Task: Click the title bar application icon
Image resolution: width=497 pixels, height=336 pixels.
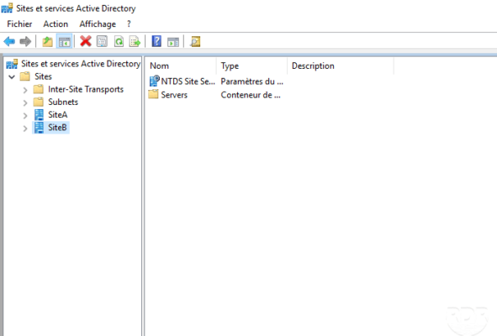Action: pyautogui.click(x=7, y=8)
